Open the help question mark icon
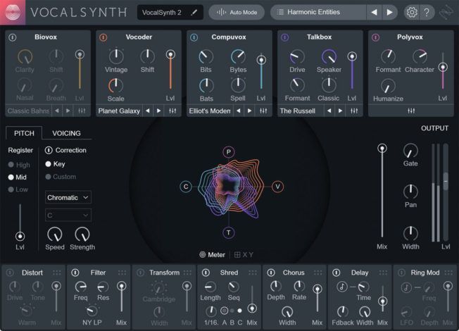The image size is (459, 331). (x=427, y=12)
